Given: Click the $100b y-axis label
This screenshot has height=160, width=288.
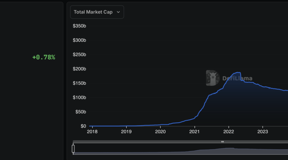Looking at the screenshot, I should click(79, 97).
